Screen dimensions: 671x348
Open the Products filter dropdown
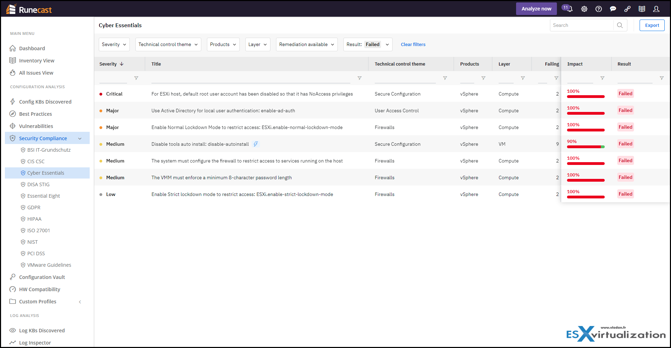(x=223, y=44)
